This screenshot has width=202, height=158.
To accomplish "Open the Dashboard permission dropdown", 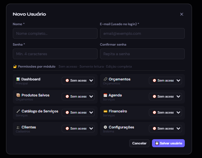I will tap(78, 80).
